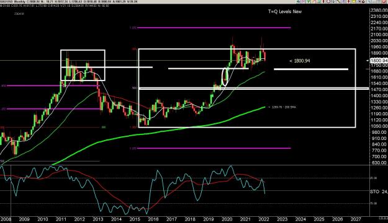The width and height of the screenshot is (388, 223).
Task: Click the 2030.00 price level on axis
Action: [x=379, y=41]
